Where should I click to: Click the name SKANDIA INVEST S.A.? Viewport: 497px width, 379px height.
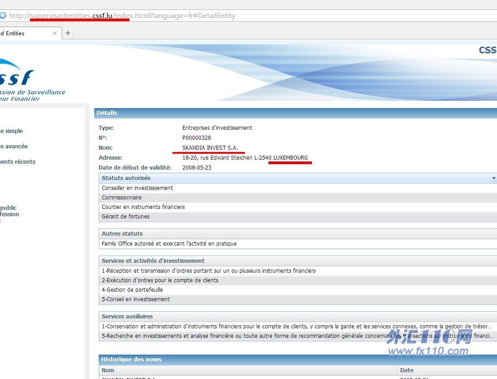tap(210, 147)
